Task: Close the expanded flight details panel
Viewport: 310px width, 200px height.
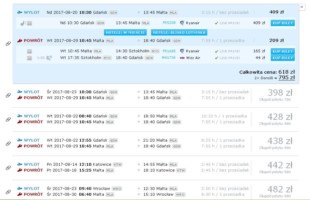Action: 302,7
